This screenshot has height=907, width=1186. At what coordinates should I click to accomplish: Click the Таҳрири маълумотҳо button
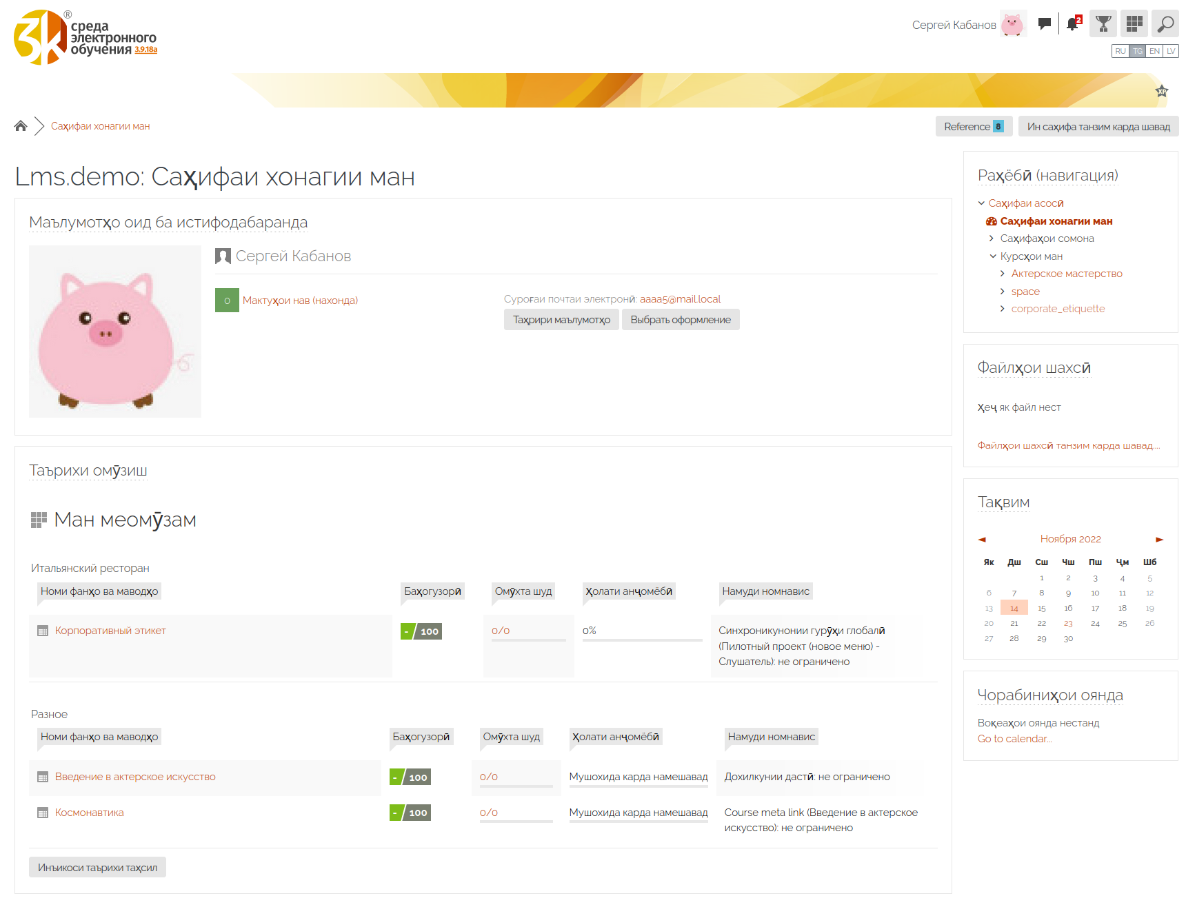[x=561, y=320]
